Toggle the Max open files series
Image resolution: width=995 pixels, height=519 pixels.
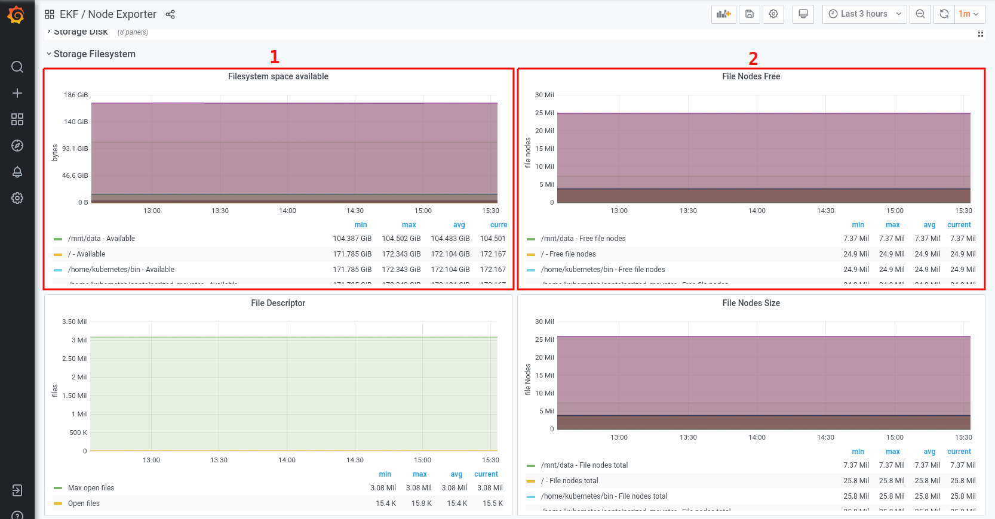click(91, 488)
